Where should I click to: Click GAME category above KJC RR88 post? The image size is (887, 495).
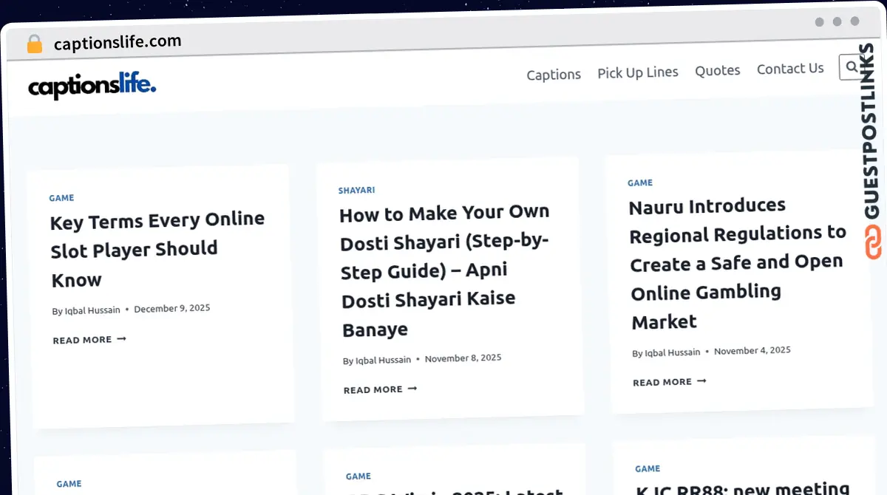[x=648, y=468]
